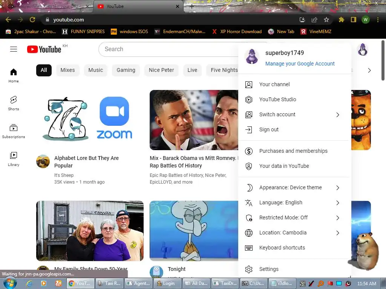Reload the page with refresh icon

click(32, 20)
